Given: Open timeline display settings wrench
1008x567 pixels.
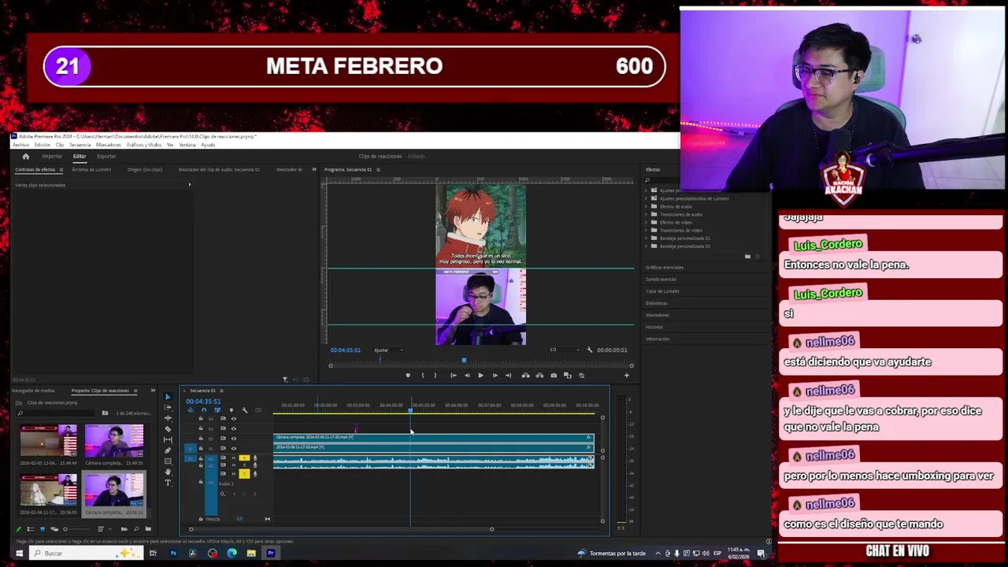Looking at the screenshot, I should [x=245, y=410].
